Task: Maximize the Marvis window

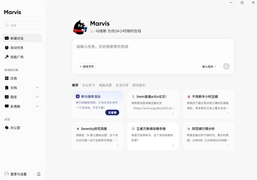Action: 242,3
